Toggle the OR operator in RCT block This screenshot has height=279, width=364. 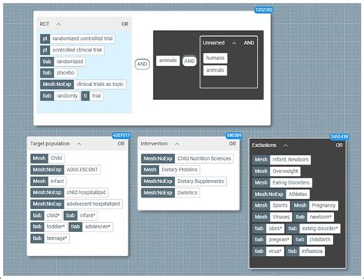125,24
